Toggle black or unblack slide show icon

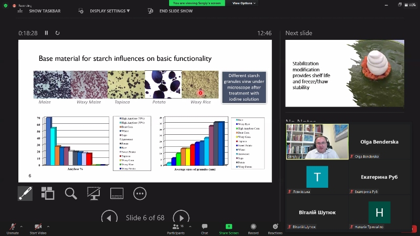94,193
